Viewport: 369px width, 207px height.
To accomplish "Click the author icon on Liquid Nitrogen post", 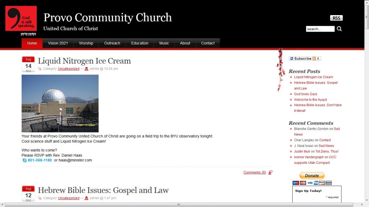I will 86,69.
